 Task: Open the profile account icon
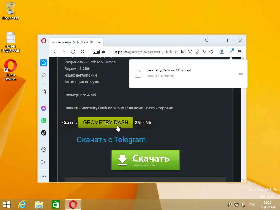pyautogui.click(x=222, y=52)
